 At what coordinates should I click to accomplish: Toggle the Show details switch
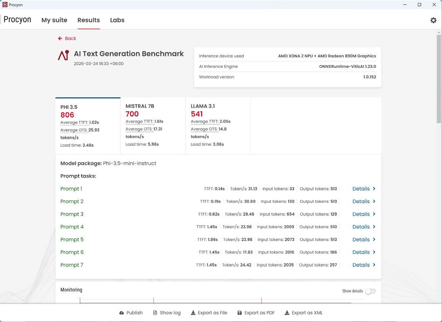coord(371,291)
